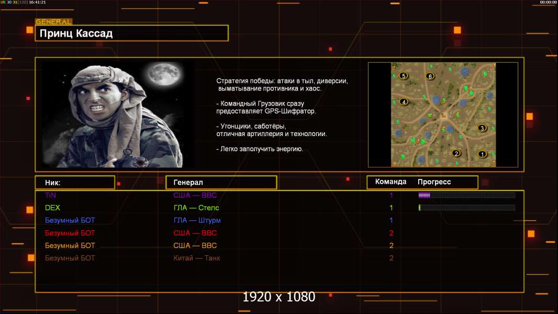Click the building icon at map center
Viewport: 558px width, 314px height.
443,115
